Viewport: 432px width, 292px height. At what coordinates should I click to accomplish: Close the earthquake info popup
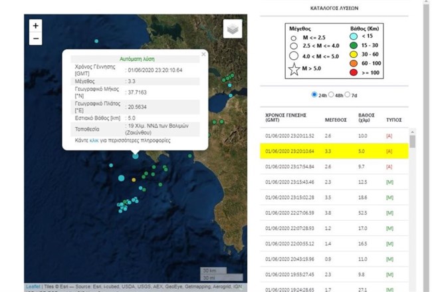[203, 54]
